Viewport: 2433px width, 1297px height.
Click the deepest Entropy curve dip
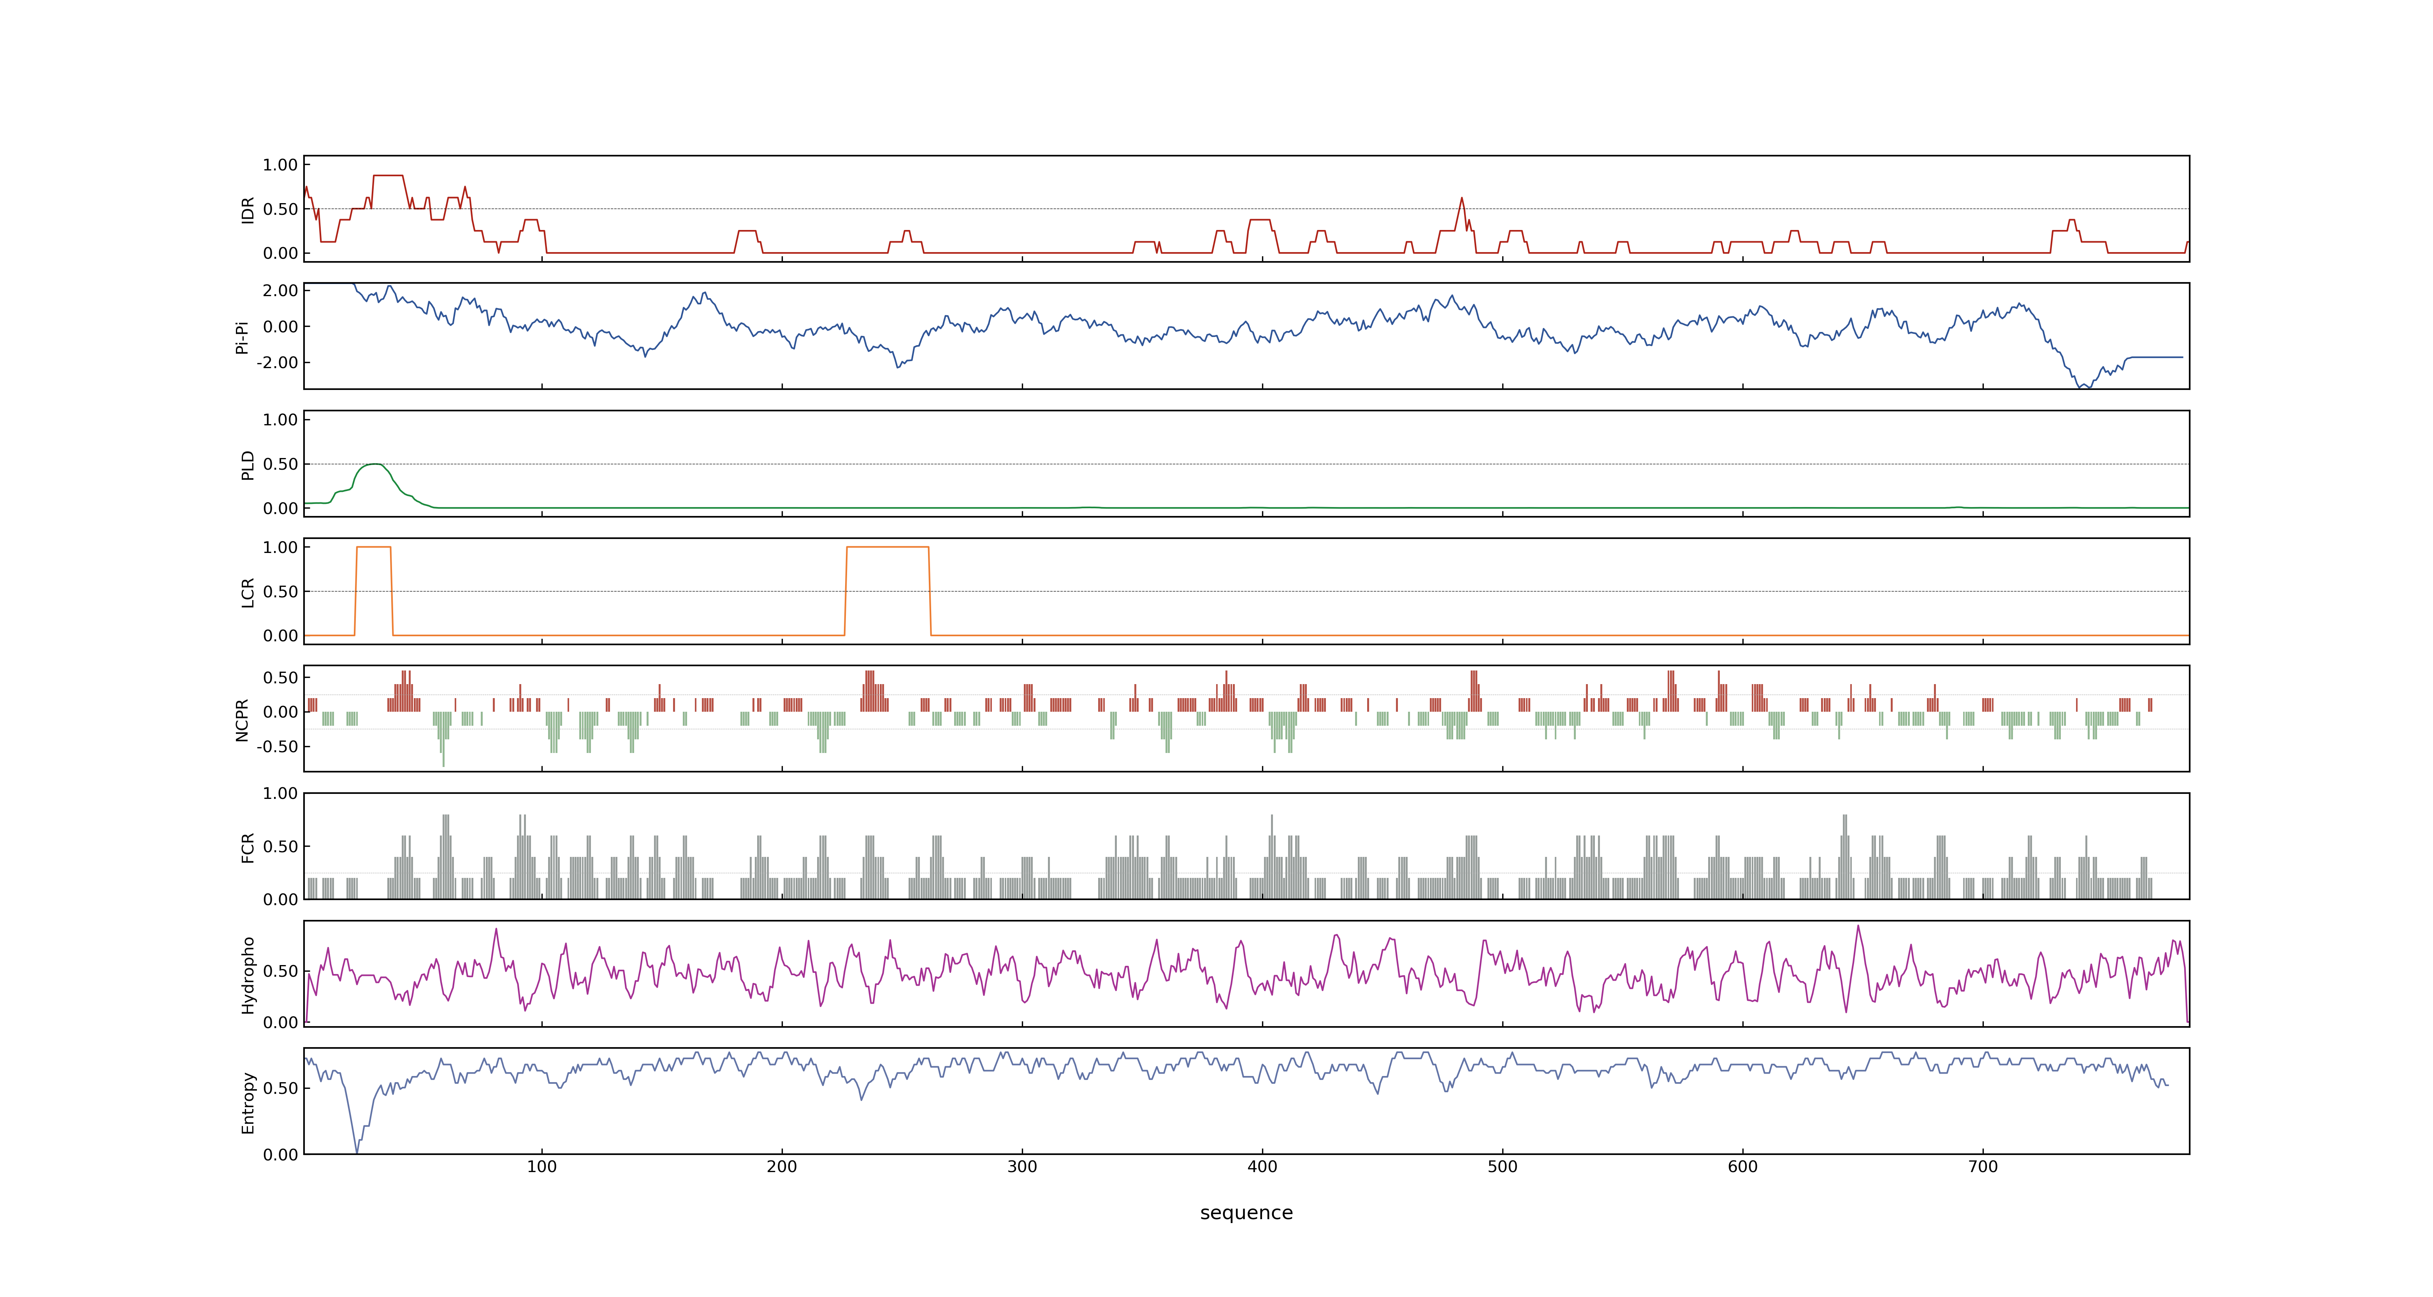[356, 1151]
